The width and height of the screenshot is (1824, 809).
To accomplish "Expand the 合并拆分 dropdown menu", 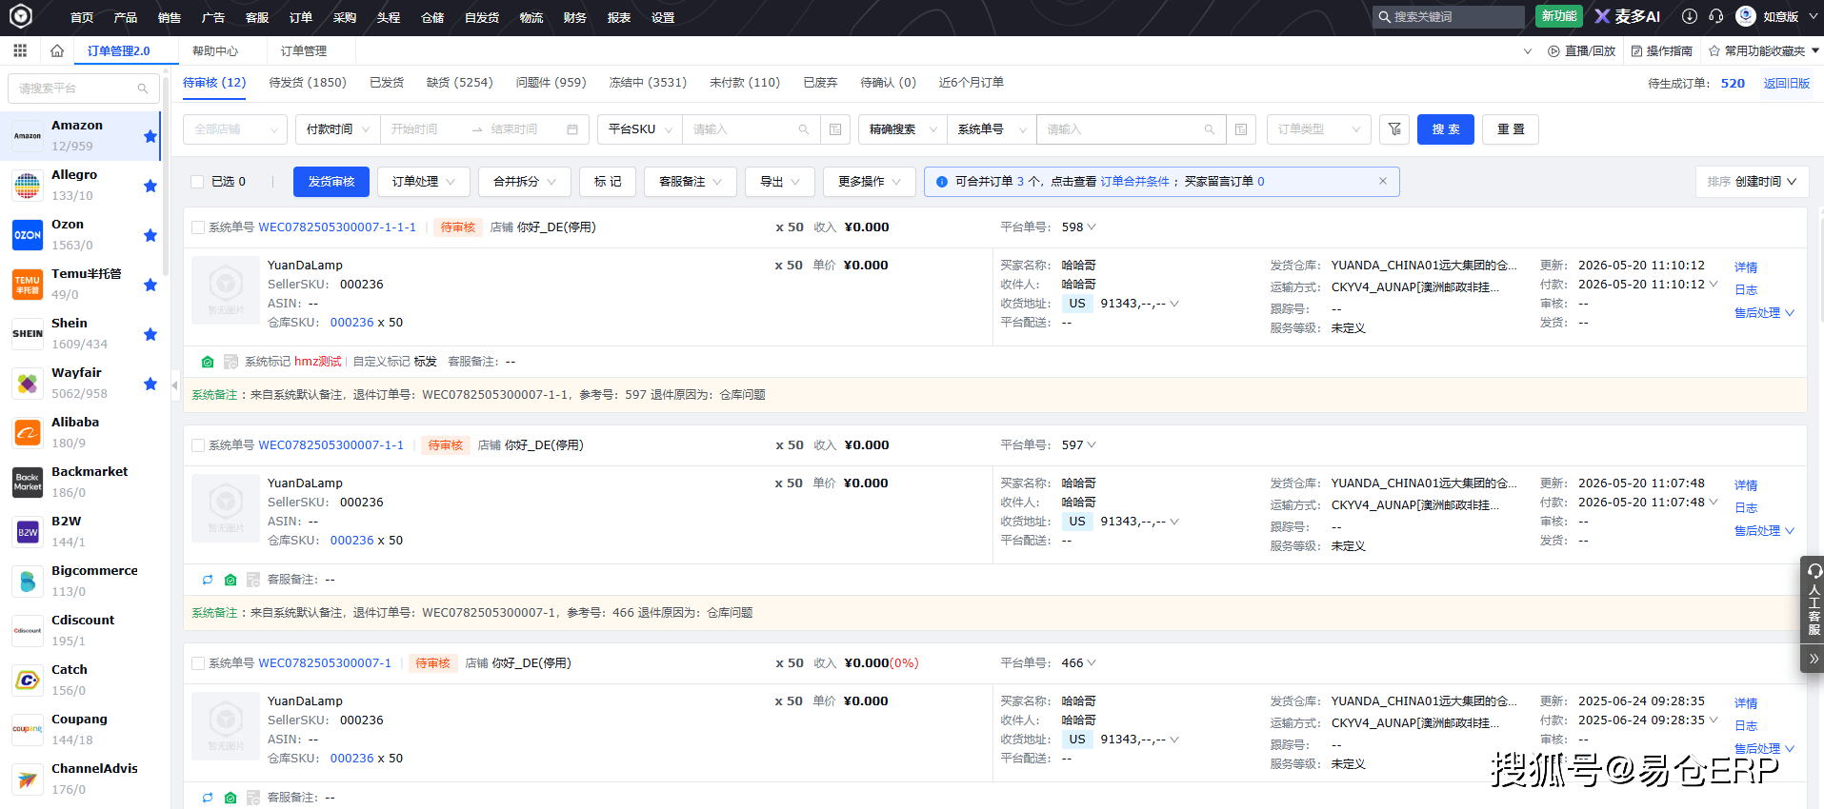I will pyautogui.click(x=525, y=182).
